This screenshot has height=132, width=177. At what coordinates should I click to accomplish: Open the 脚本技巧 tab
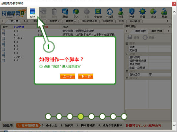click(x=71, y=21)
